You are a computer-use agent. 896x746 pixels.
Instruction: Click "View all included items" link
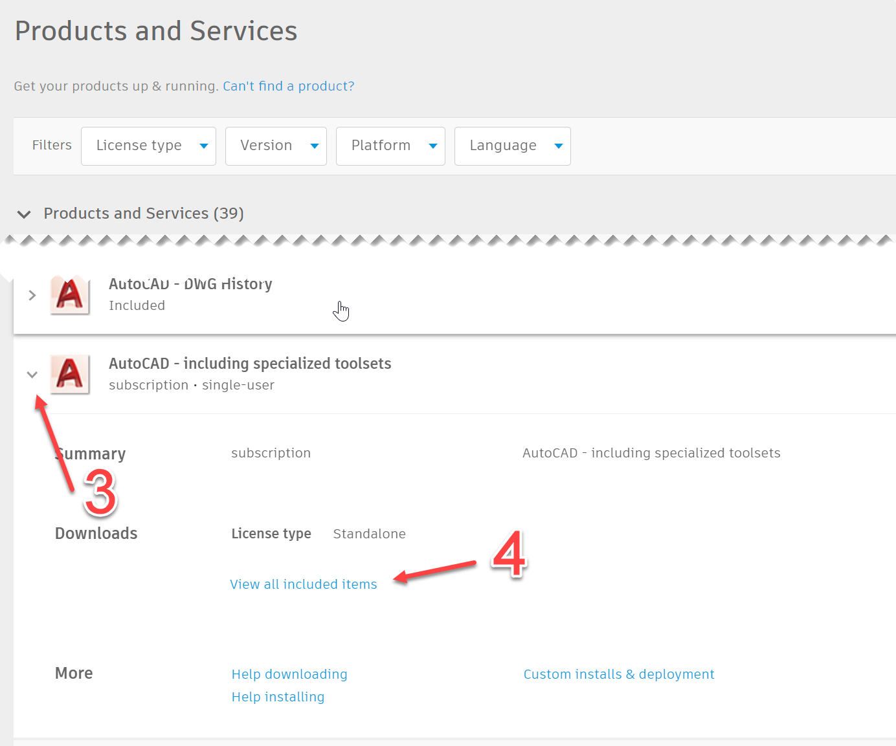(304, 584)
